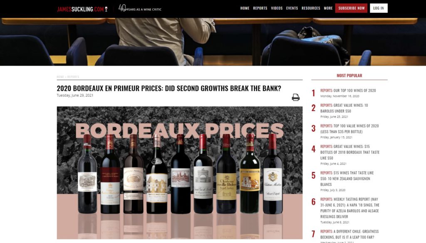Open the Home navigation menu item
Viewport: 426px width, 243px height.
[x=245, y=8]
